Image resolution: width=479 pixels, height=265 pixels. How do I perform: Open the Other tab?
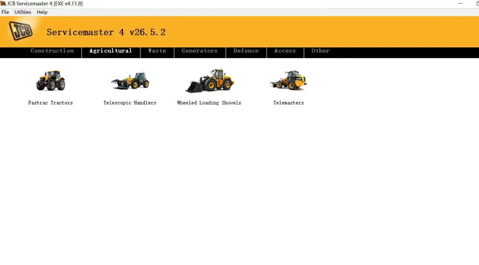click(320, 51)
